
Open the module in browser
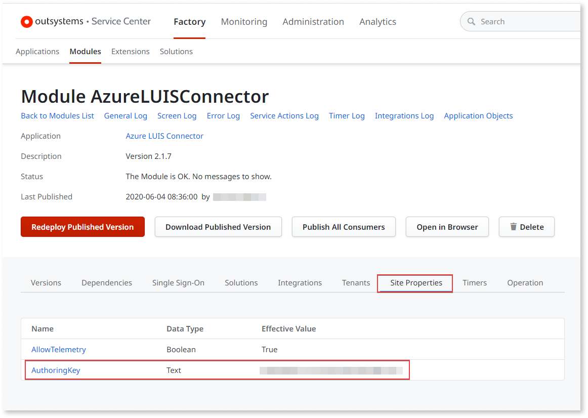pos(447,227)
